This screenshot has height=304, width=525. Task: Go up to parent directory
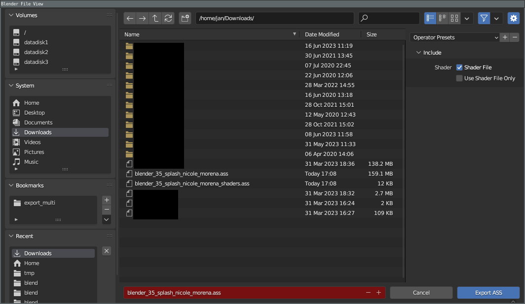155,18
